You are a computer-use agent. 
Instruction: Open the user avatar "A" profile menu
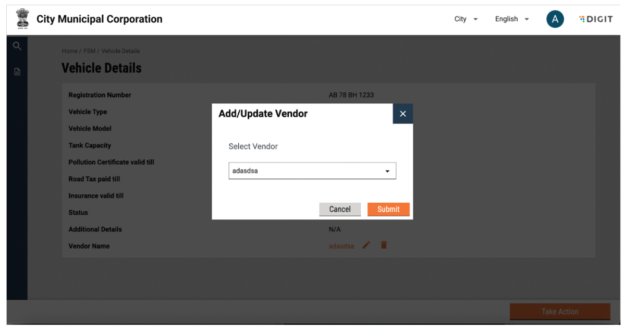(555, 19)
